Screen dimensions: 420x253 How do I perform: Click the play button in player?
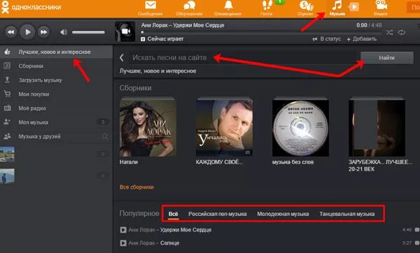(27, 32)
